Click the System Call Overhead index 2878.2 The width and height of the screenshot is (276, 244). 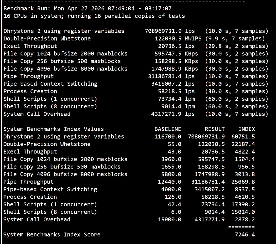pyautogui.click(x=245, y=220)
